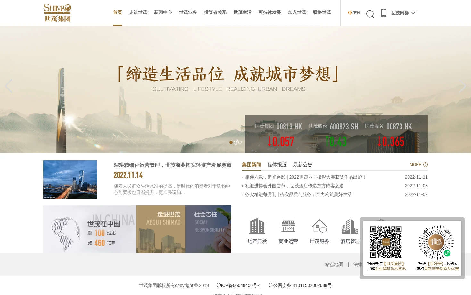Open featured article 深耕精细化运营管理 headline
Screen dimensions: 471x295
(x=172, y=165)
